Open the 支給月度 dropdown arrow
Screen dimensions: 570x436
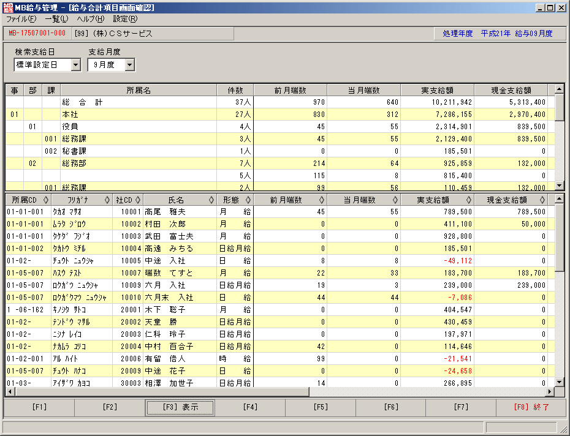point(130,65)
